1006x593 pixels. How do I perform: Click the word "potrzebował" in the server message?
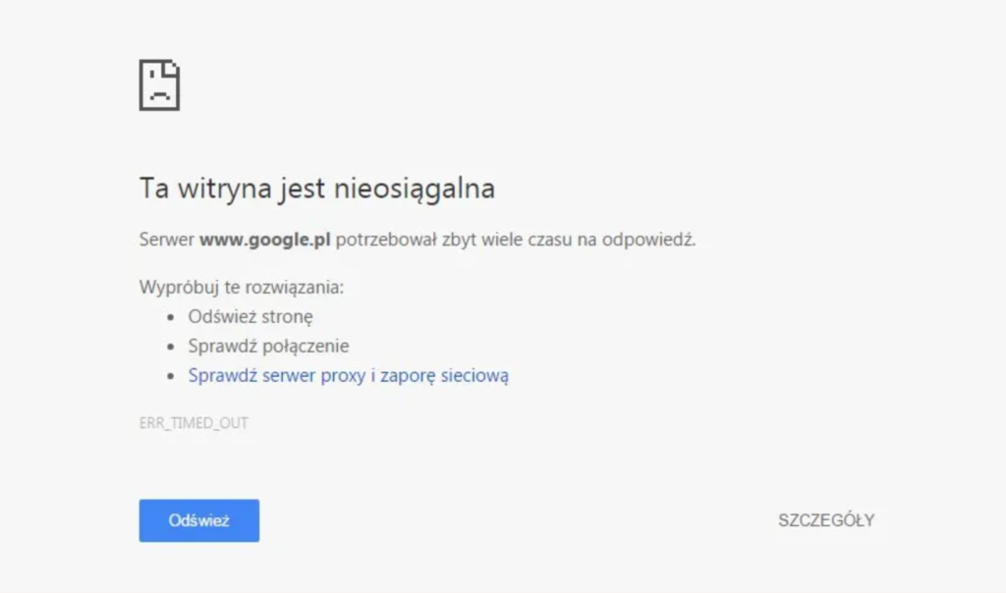[383, 240]
